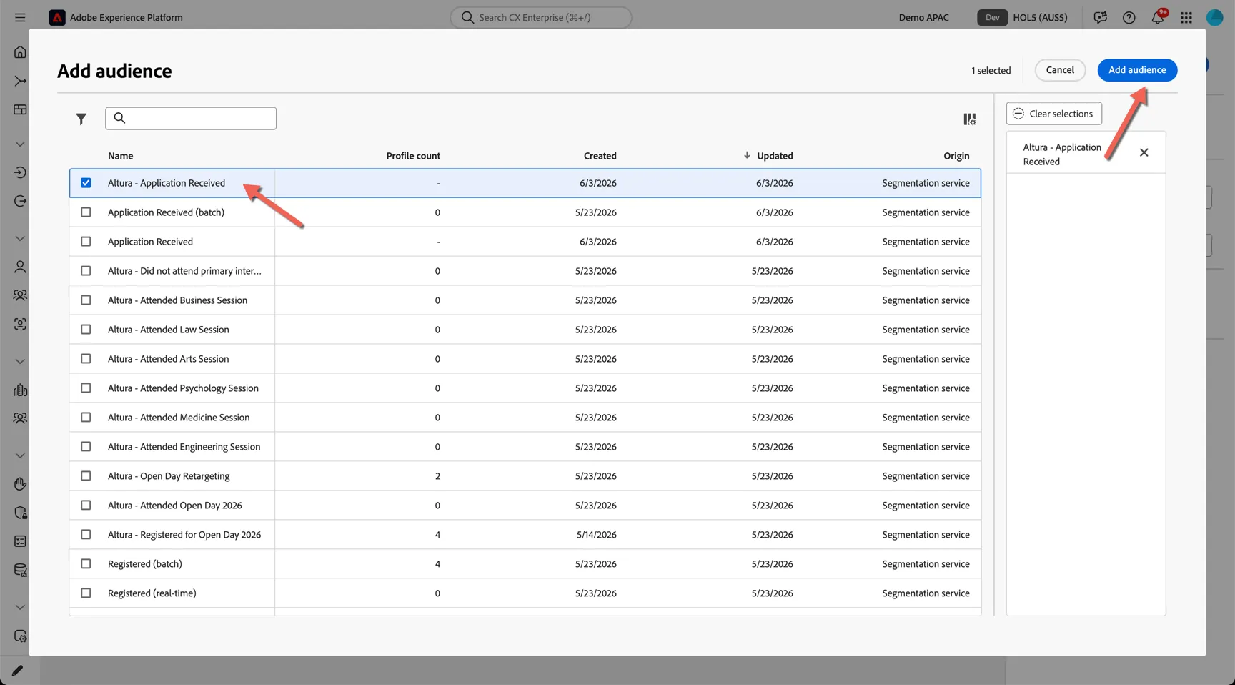
Task: Click the Altura - Attended Psychology Session name
Action: pos(183,388)
